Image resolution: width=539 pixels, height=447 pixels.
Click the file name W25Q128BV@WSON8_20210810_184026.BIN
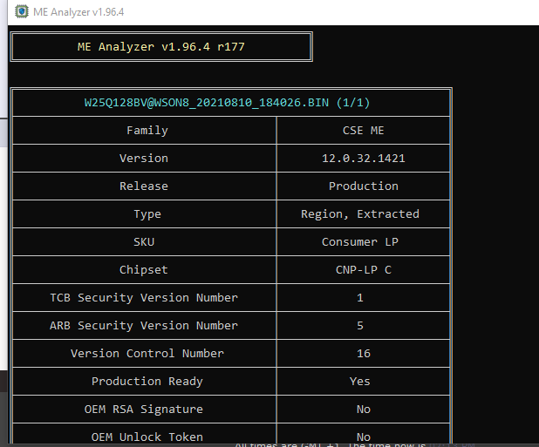pyautogui.click(x=207, y=103)
